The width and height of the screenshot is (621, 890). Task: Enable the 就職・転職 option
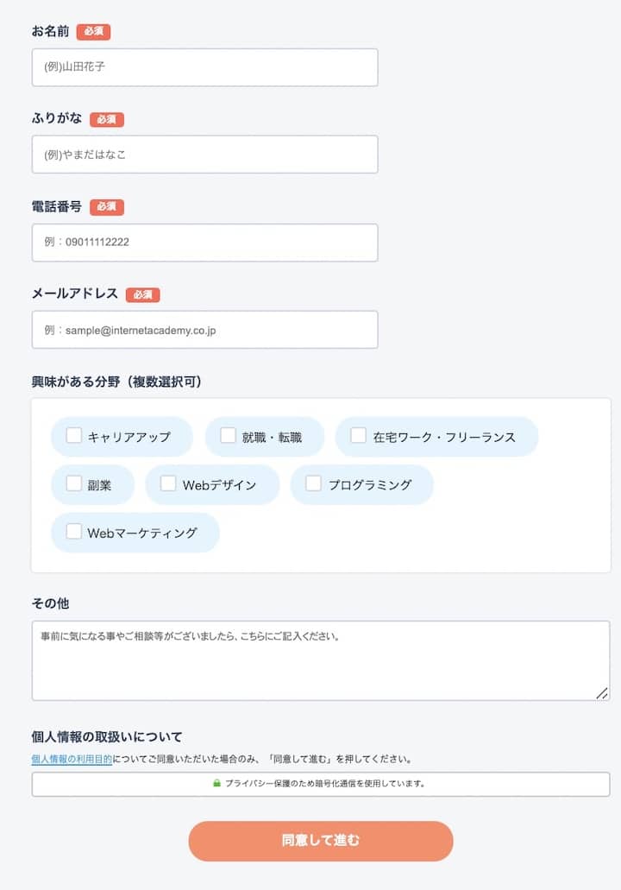[x=227, y=437]
